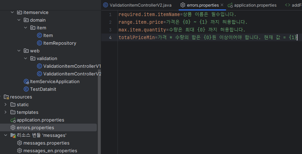Click the Item class icon
The width and height of the screenshot is (302, 154).
pyautogui.click(x=39, y=35)
